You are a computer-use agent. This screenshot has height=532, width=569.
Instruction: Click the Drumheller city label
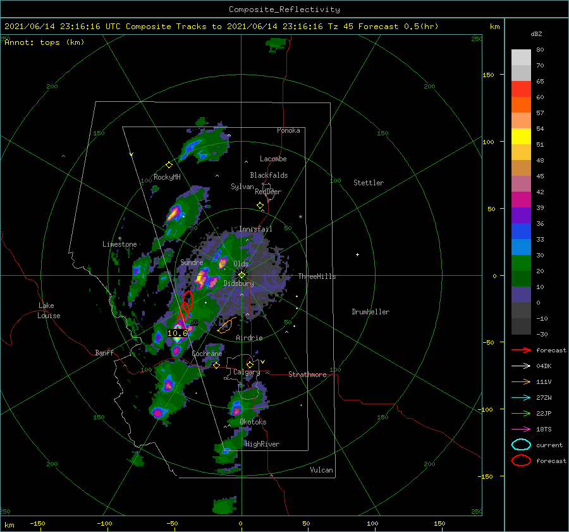[370, 312]
